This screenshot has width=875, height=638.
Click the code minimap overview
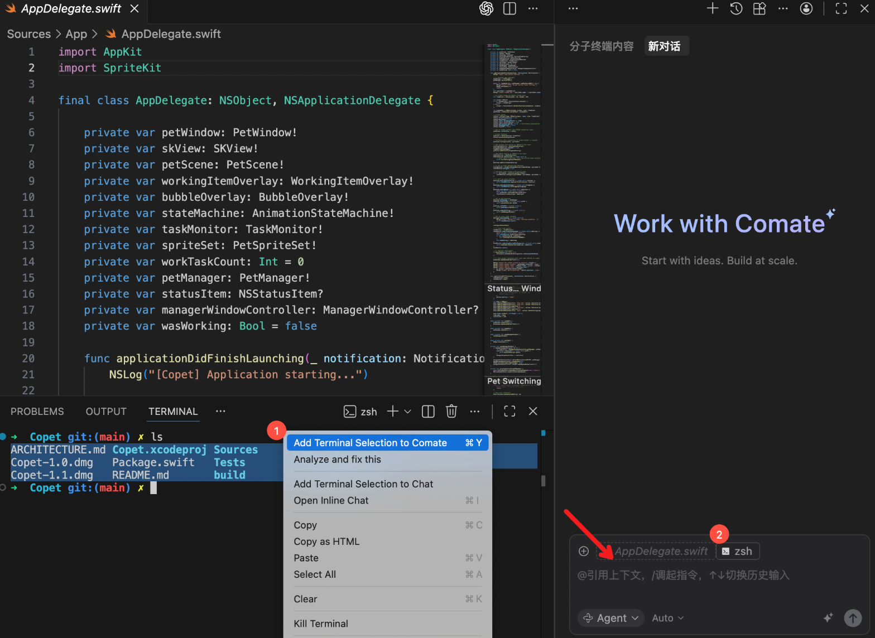point(513,167)
